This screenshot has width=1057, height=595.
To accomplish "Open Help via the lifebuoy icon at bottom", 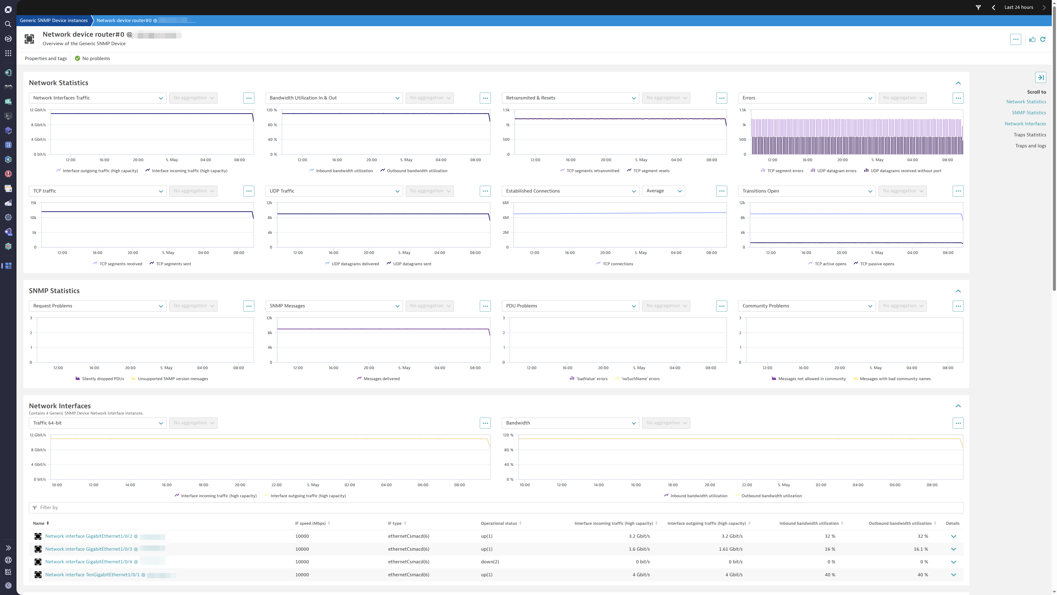I will pyautogui.click(x=8, y=560).
